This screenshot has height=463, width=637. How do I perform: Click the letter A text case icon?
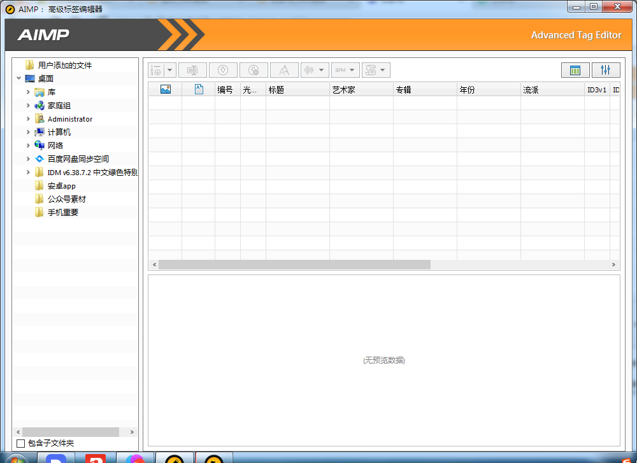284,70
